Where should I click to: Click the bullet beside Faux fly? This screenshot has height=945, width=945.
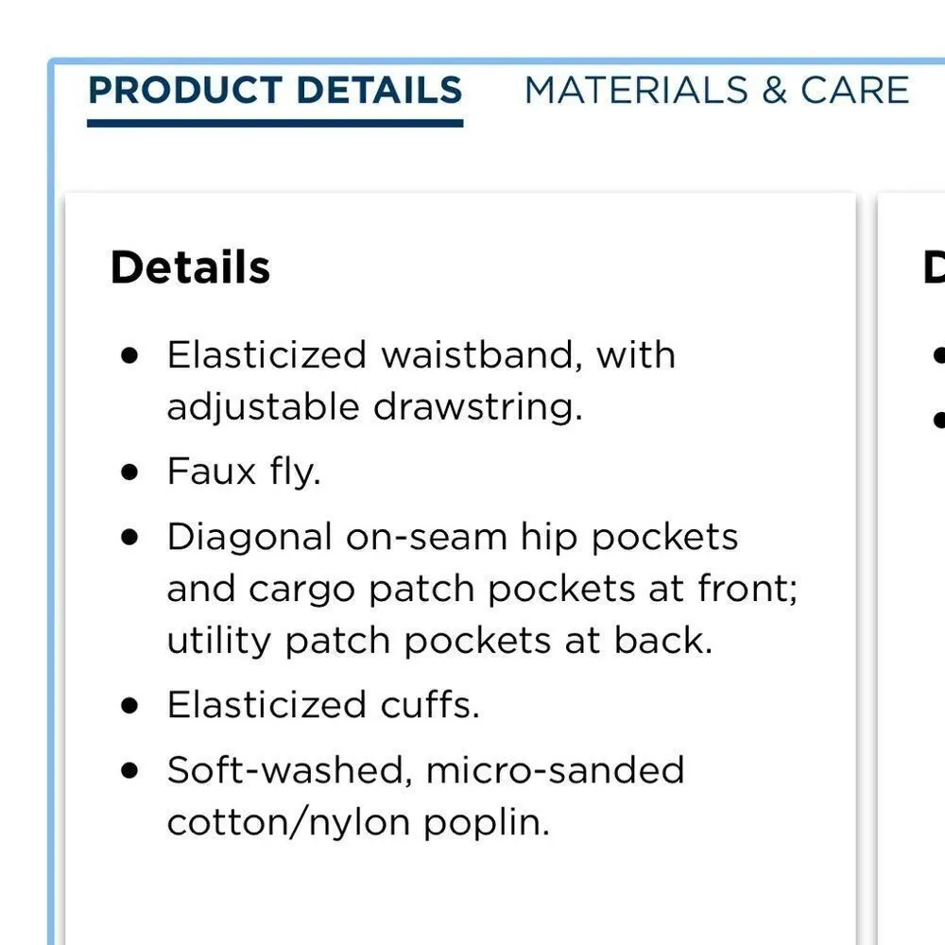pyautogui.click(x=130, y=471)
